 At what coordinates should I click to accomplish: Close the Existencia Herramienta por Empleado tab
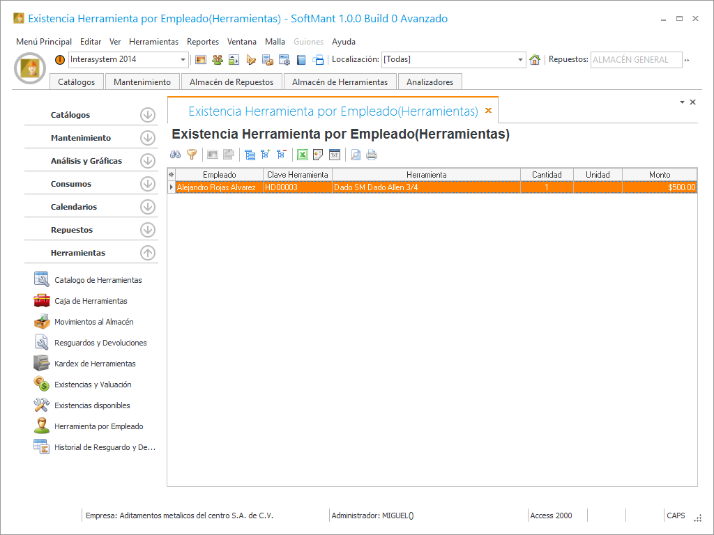(x=488, y=111)
